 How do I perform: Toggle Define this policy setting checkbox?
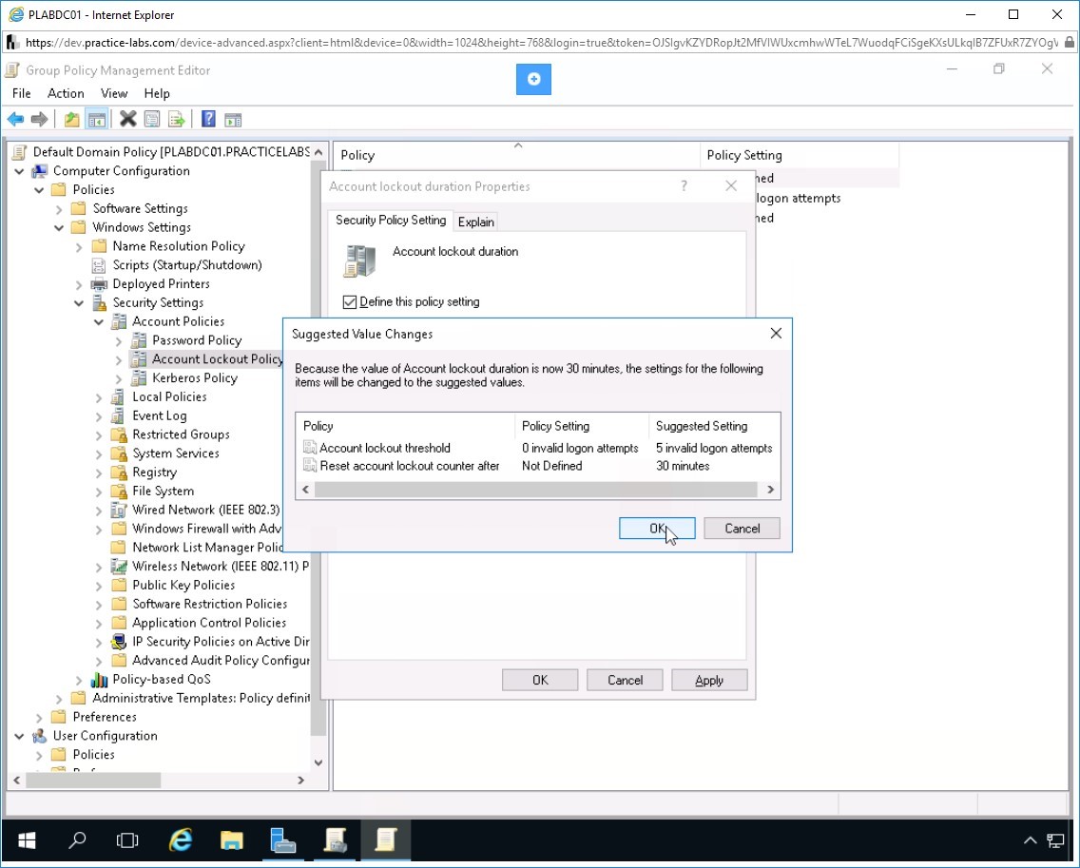coord(350,301)
